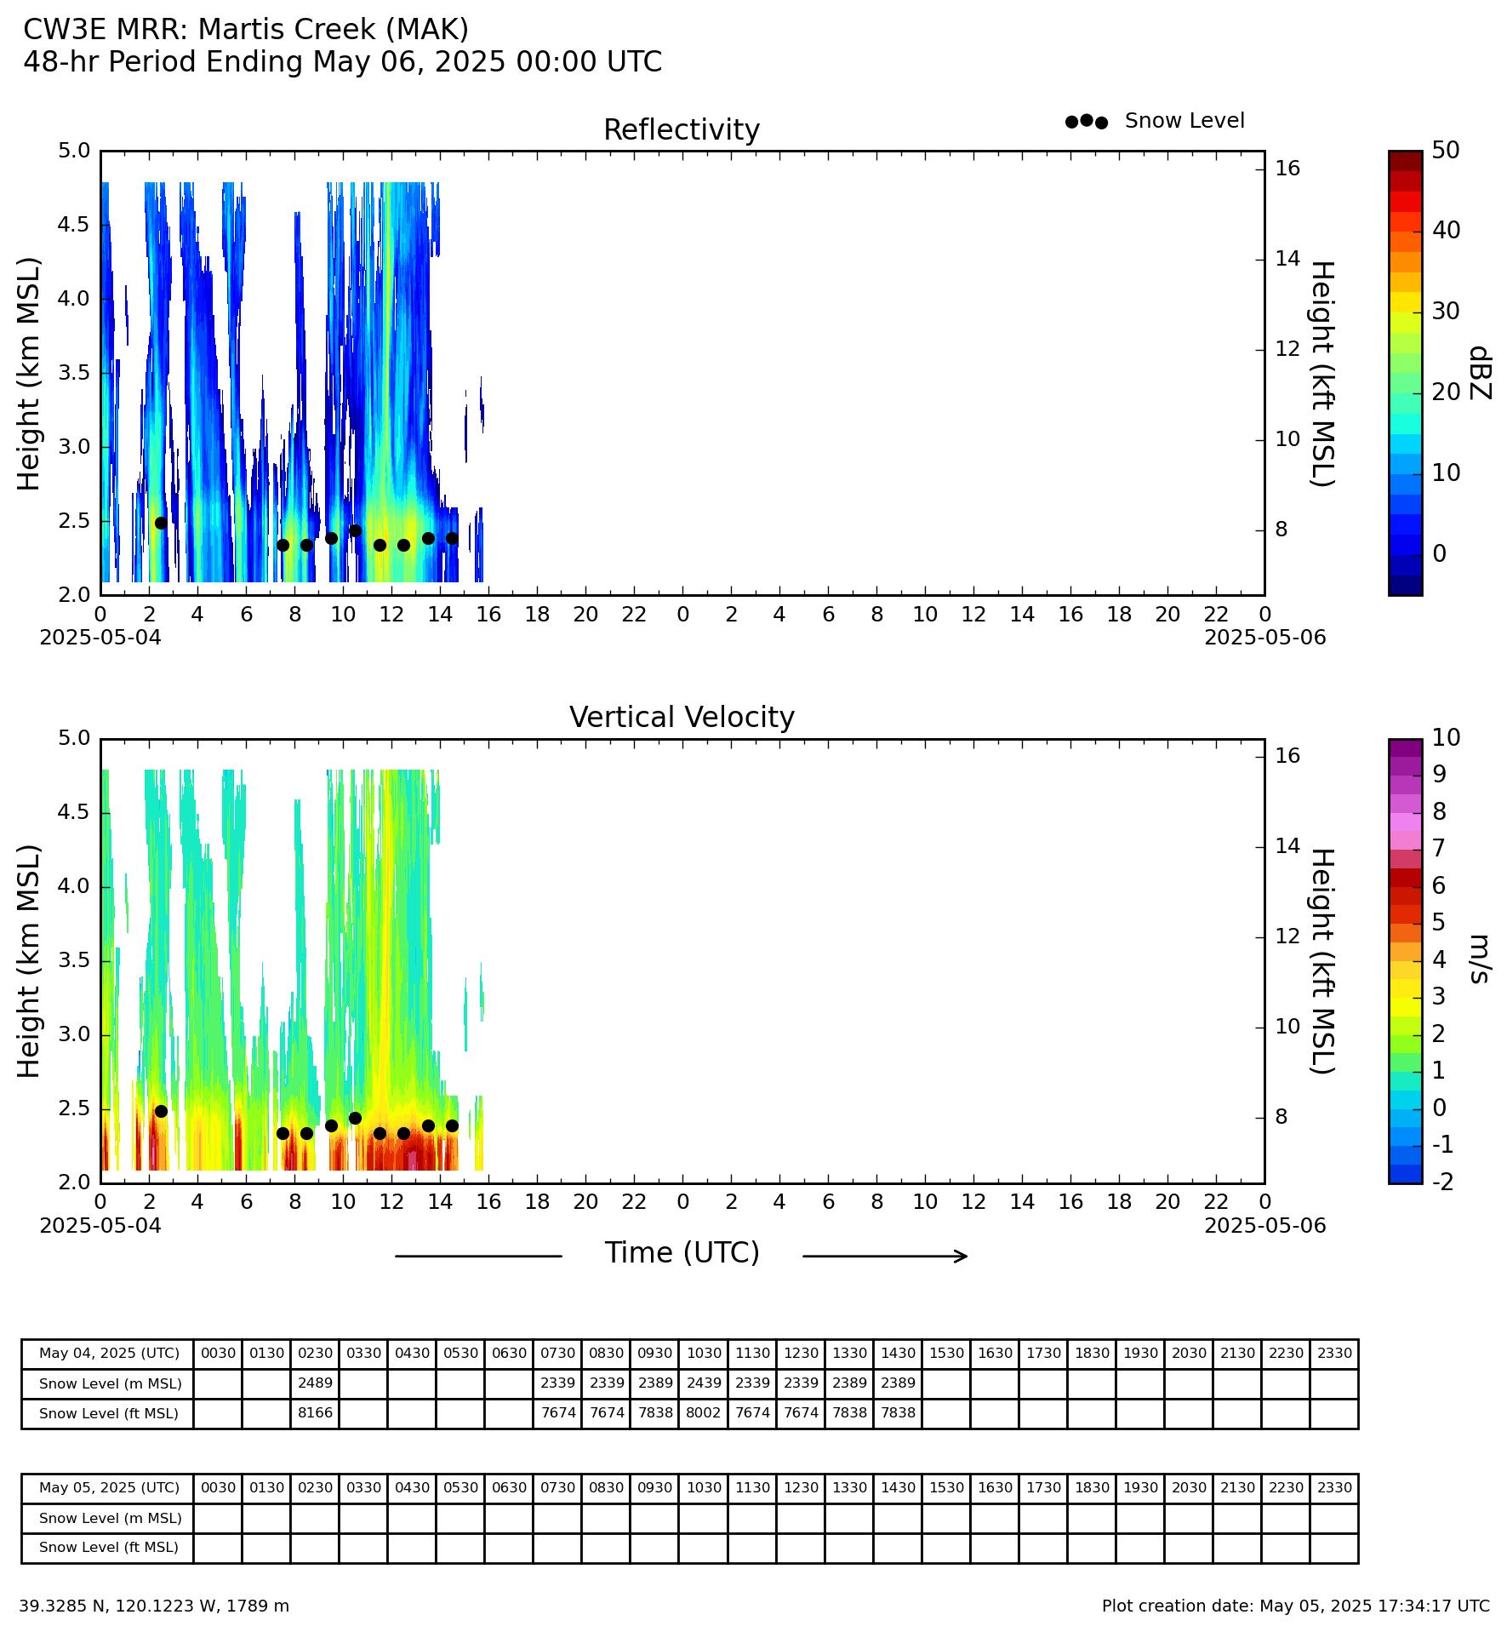This screenshot has height=1632, width=1507.
Task: Click the 2339 cell under 0730 in May 04 table
Action: (x=558, y=1383)
